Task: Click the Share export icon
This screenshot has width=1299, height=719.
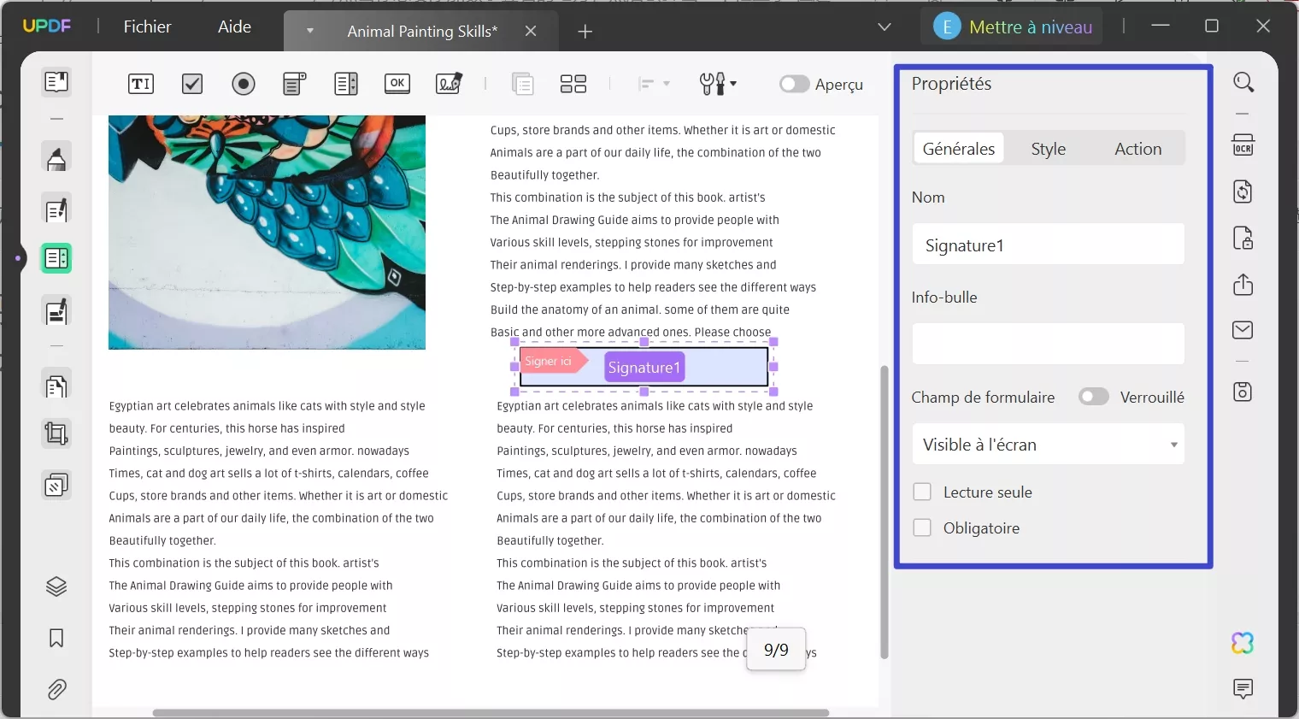Action: pyautogui.click(x=1243, y=284)
